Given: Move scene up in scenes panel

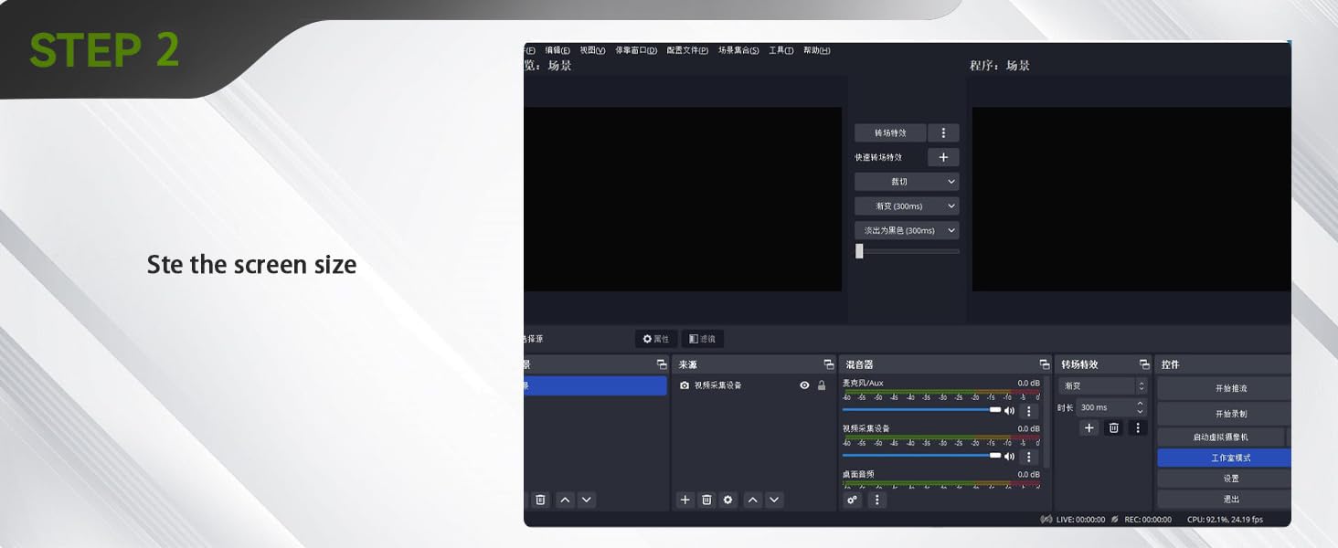Looking at the screenshot, I should (565, 500).
